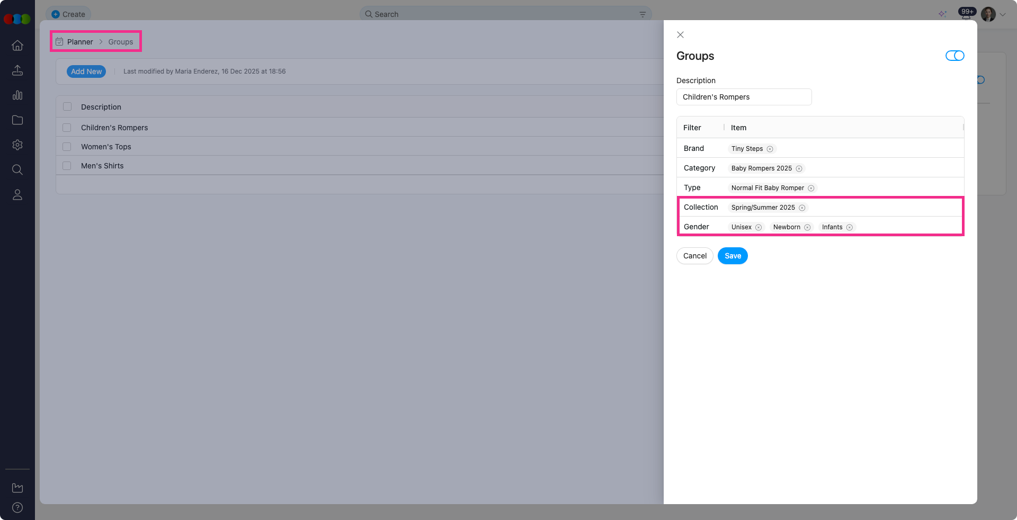Open the search filter options
The width and height of the screenshot is (1017, 520).
pos(643,14)
